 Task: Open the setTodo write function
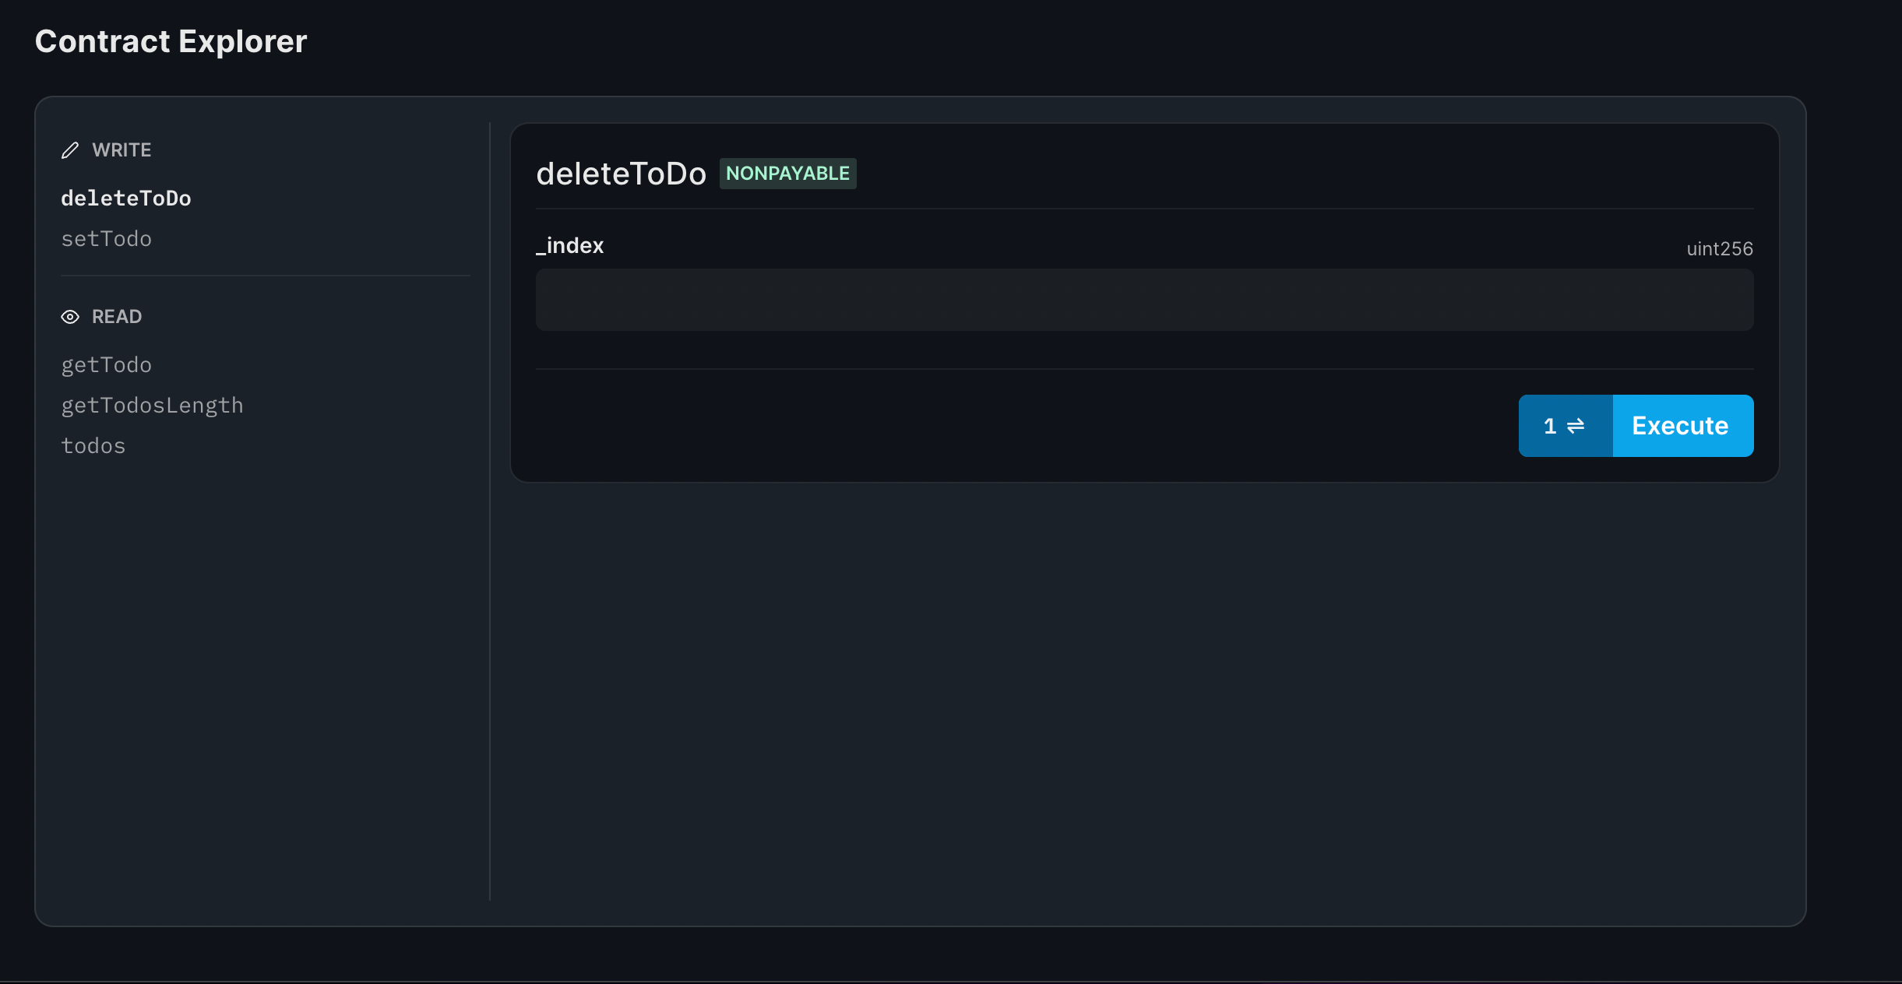(x=107, y=239)
